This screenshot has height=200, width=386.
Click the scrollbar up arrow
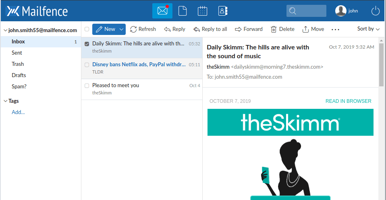click(x=381, y=41)
